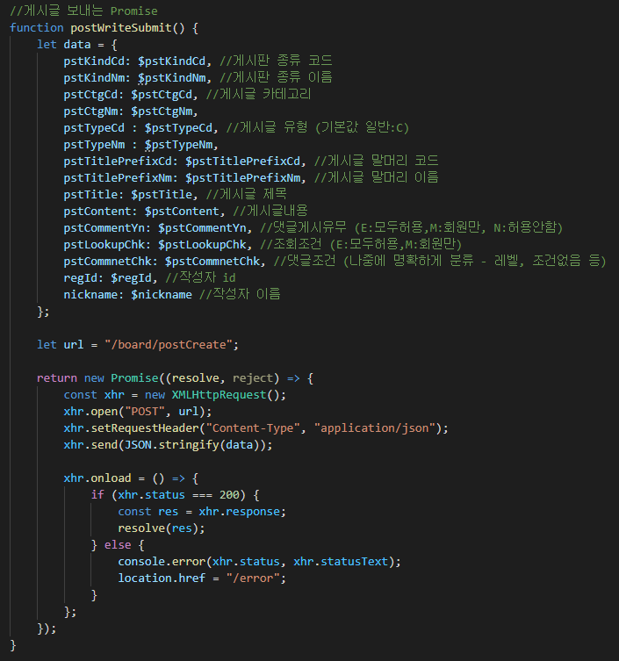Click the $pstTypeCd variable value

[179, 128]
